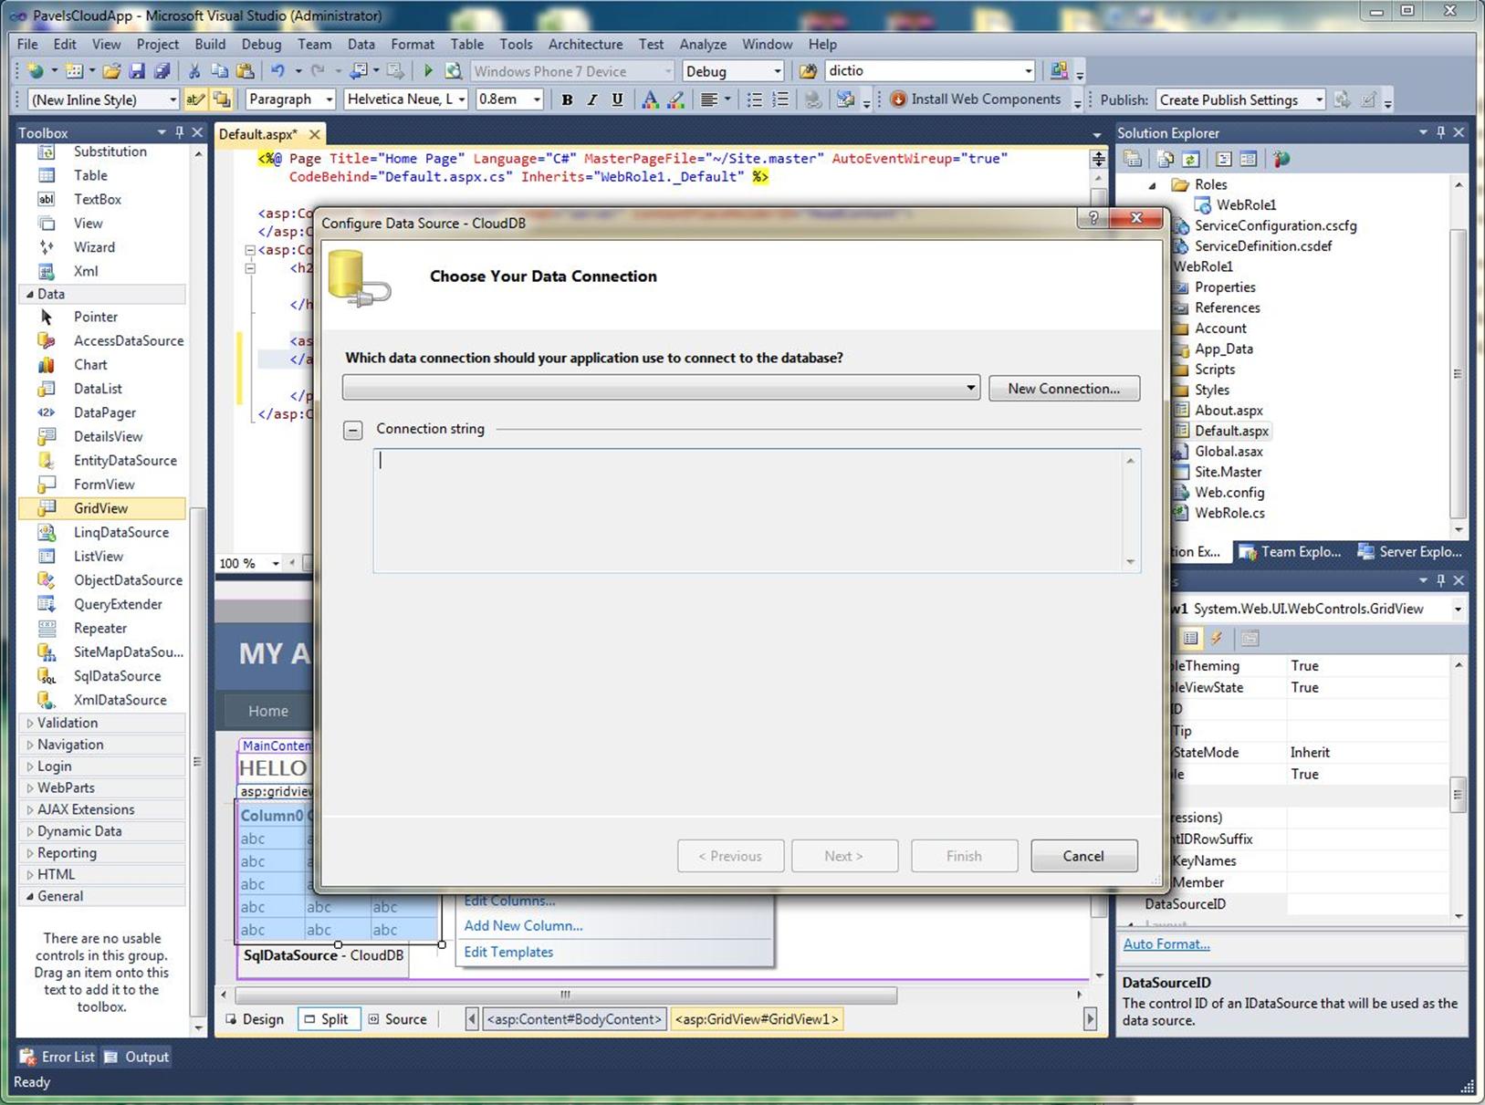The image size is (1485, 1105).
Task: Click the Refresh icon in Solution Explorer
Action: (1190, 160)
